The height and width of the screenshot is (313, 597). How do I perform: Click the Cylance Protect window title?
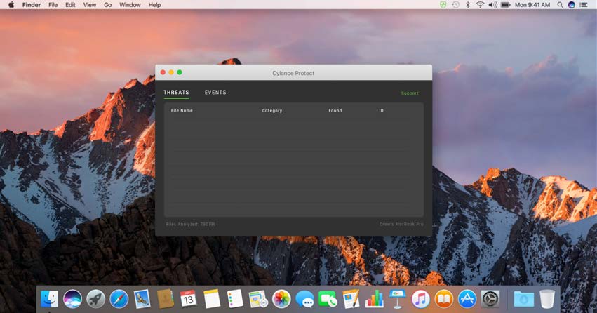pos(293,73)
